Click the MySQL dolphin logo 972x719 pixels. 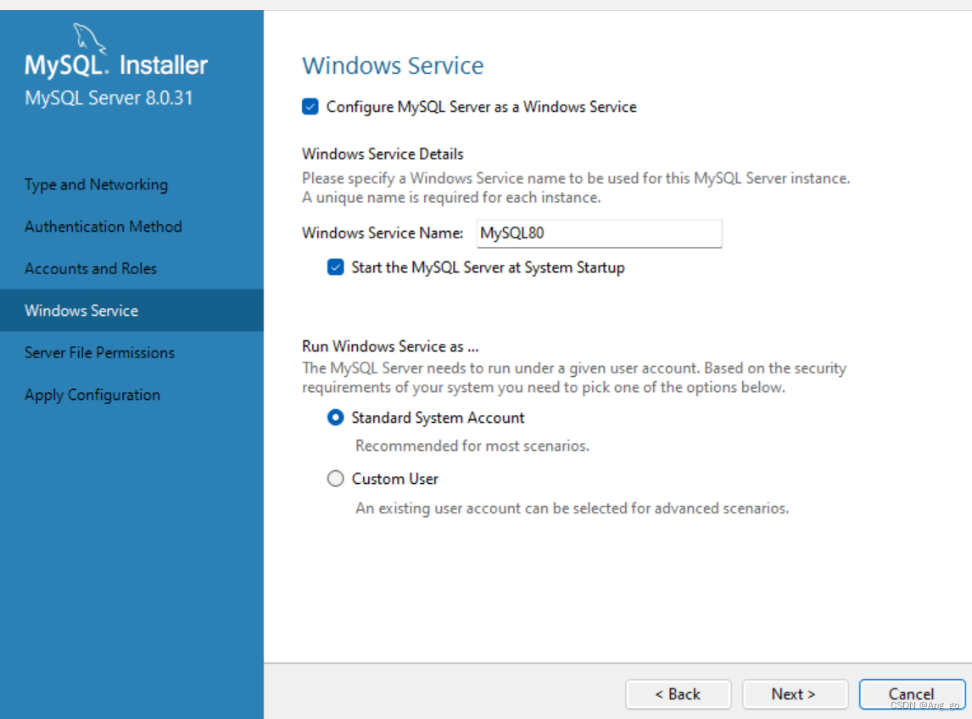point(89,39)
